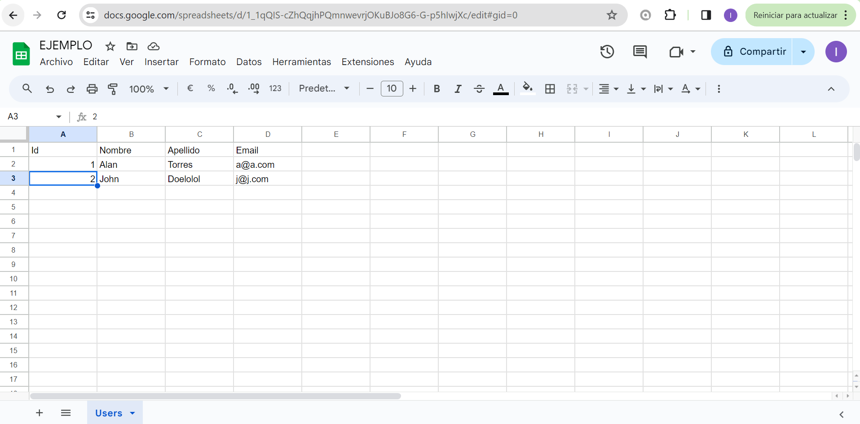
Task: Select cell with a@a.com email
Action: coord(268,164)
